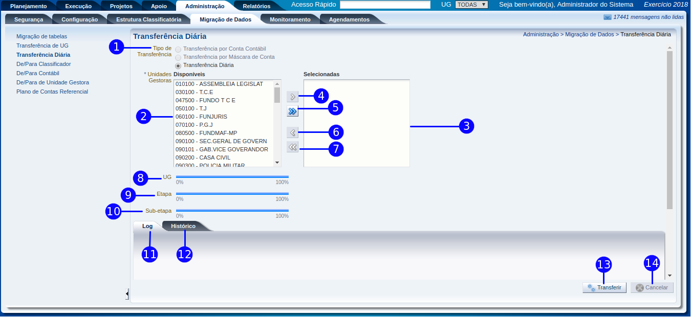Image resolution: width=691 pixels, height=317 pixels.
Task: Select Transferência por Máscara de Conta option
Action: (x=178, y=57)
